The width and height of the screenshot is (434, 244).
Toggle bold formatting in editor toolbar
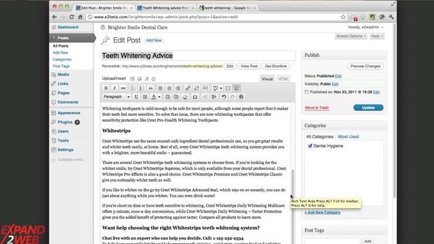coord(106,88)
